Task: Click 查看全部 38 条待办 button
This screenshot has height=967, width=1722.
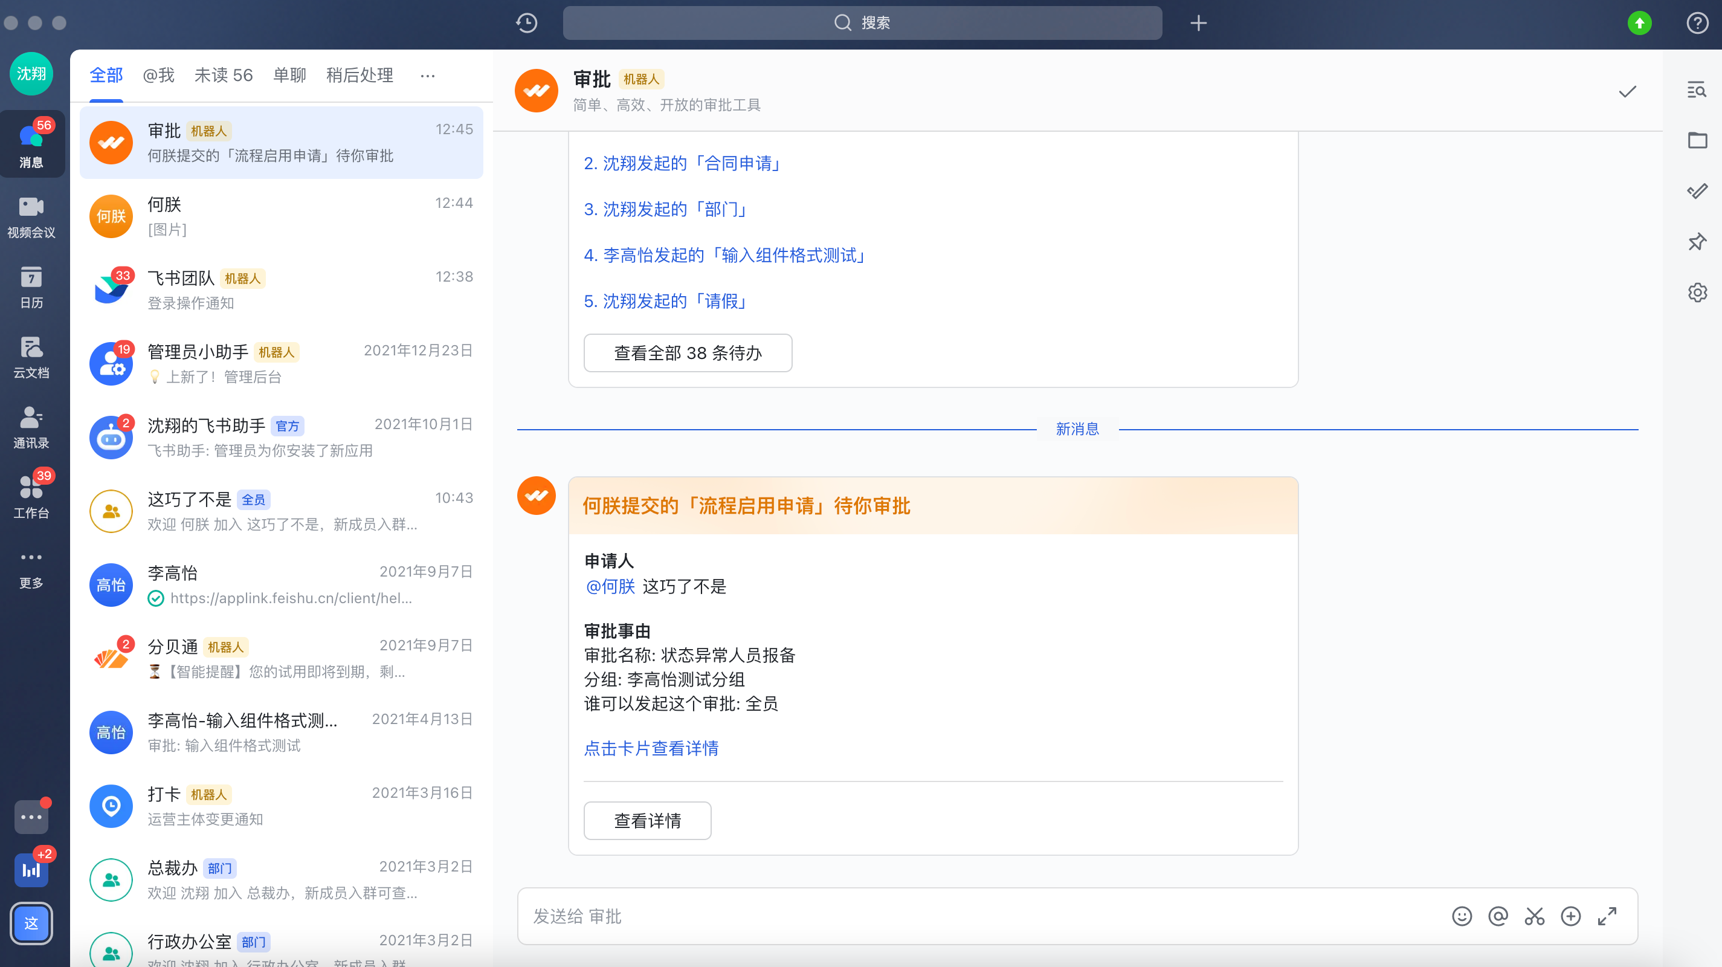Action: (x=688, y=352)
